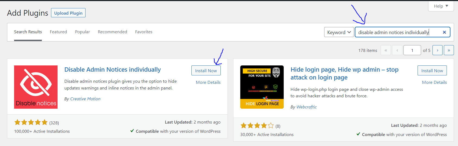Clear the search text with the X icon
This screenshot has height=146, width=458.
pos(444,32)
